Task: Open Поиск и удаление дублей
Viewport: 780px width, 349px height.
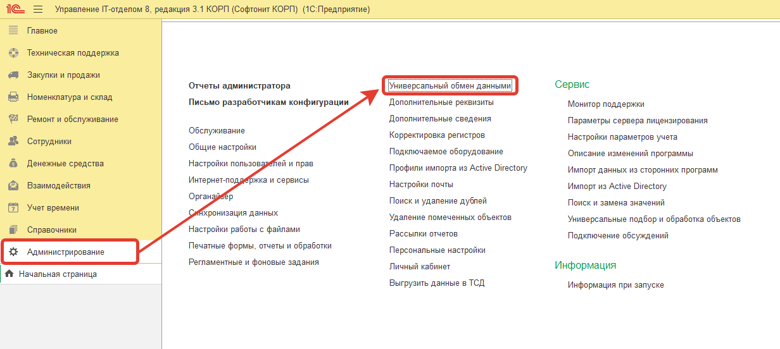Action: point(438,201)
